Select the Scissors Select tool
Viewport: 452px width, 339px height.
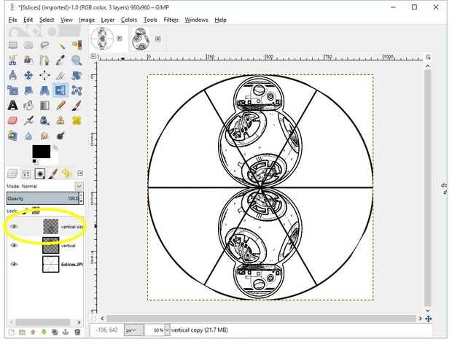(x=13, y=60)
